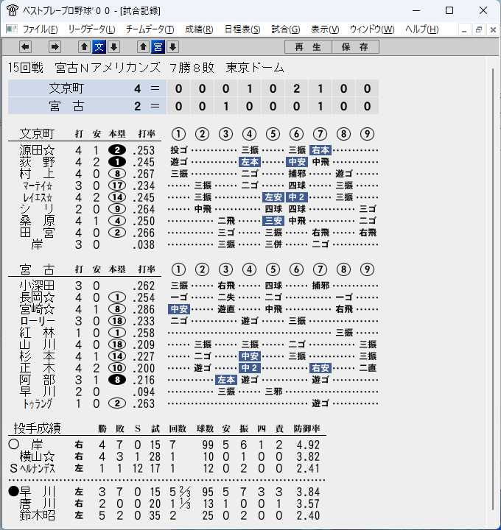Open the チームデータ(T) menu

pos(150,29)
